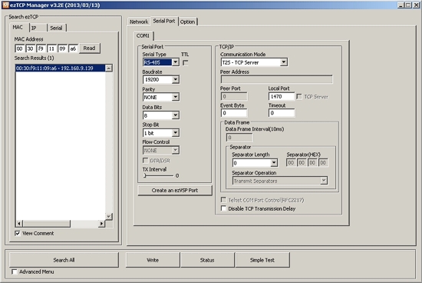This screenshot has height=283, width=422.
Task: Click the Write button
Action: point(153,260)
